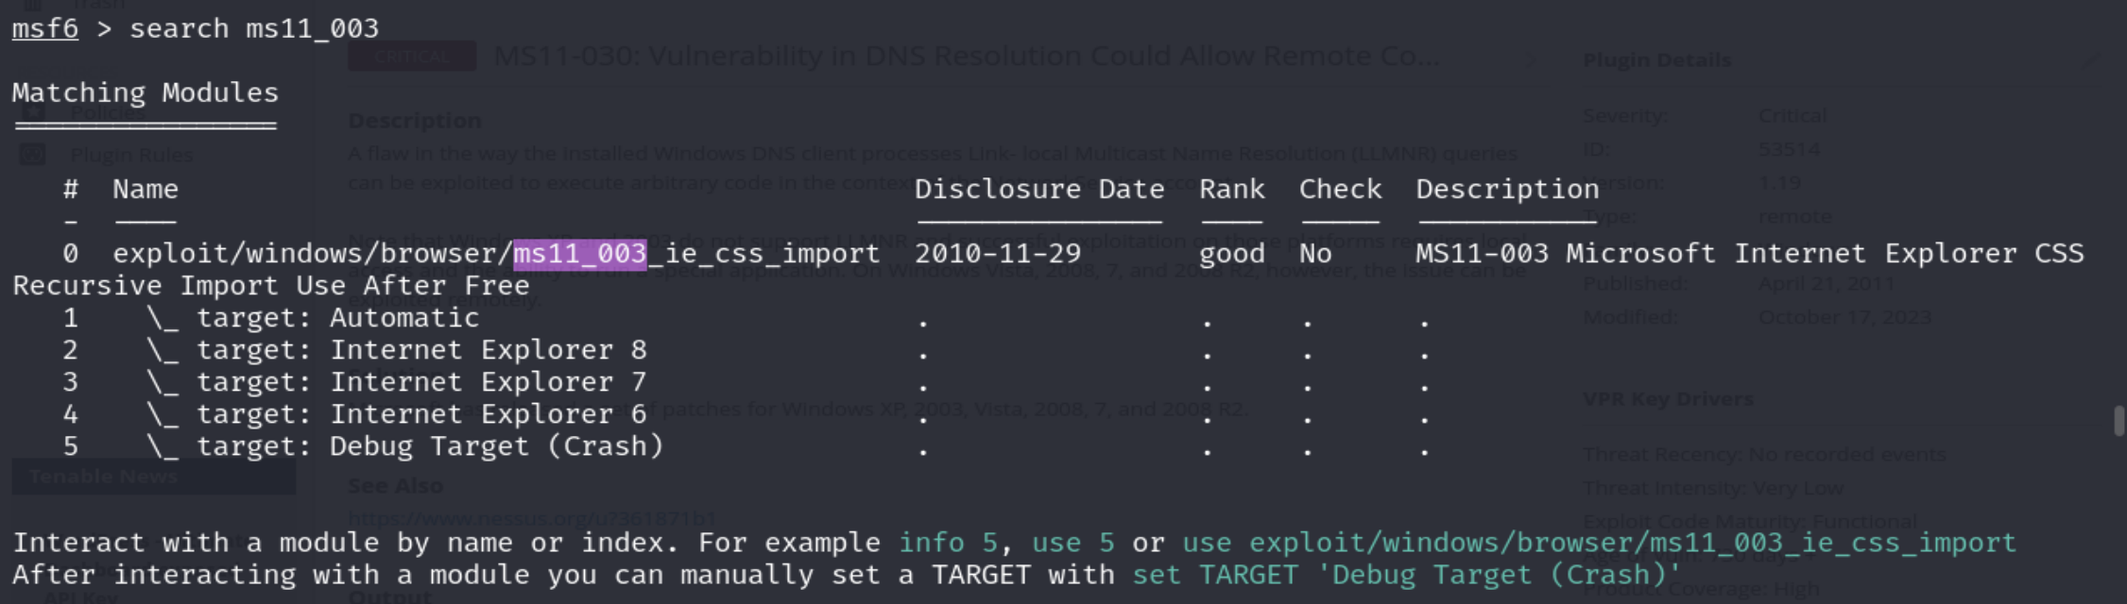Click the 'target: Debug Target (Crash)' row
The width and height of the screenshot is (2127, 604).
coord(405,446)
